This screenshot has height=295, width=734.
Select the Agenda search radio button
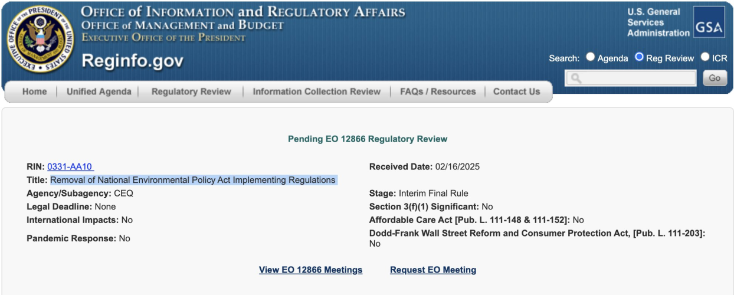[591, 57]
